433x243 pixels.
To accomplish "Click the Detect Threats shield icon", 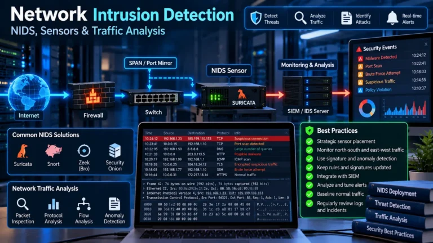I will coord(256,18).
